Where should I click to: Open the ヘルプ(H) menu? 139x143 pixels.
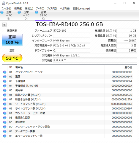65,8
